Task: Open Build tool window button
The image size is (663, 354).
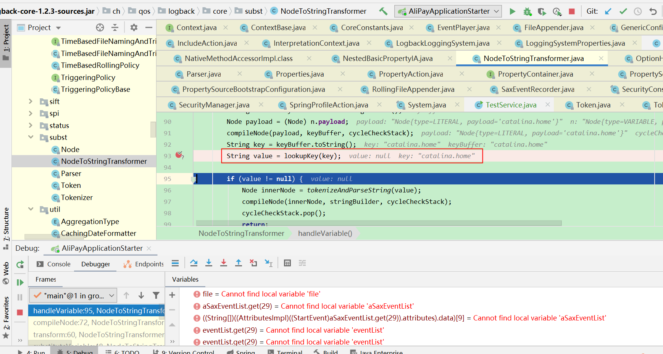Action: click(326, 351)
